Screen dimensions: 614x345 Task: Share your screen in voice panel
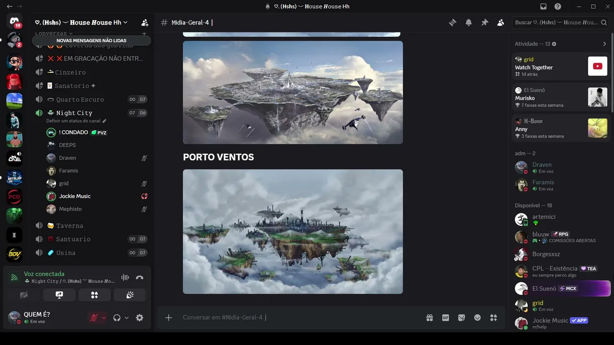tap(59, 295)
